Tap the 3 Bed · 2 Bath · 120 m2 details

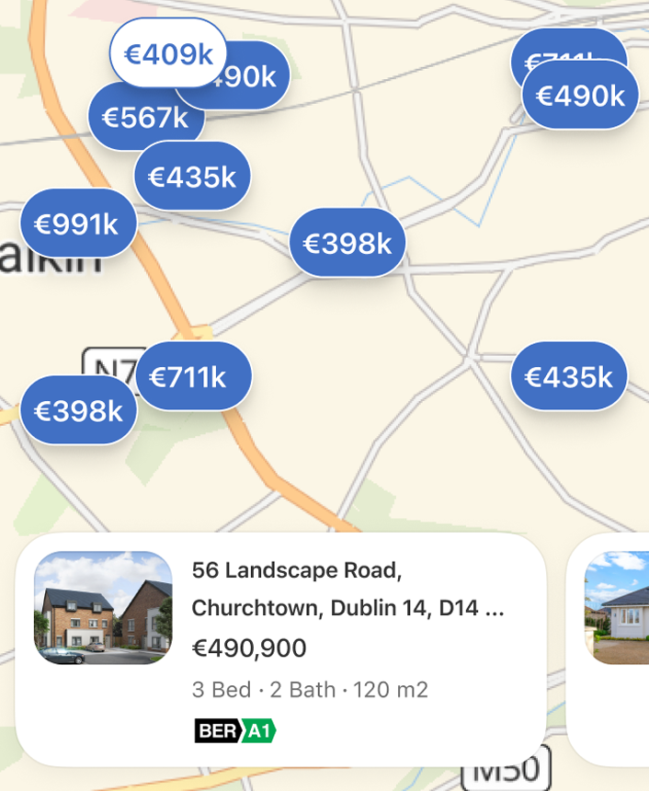click(x=310, y=689)
